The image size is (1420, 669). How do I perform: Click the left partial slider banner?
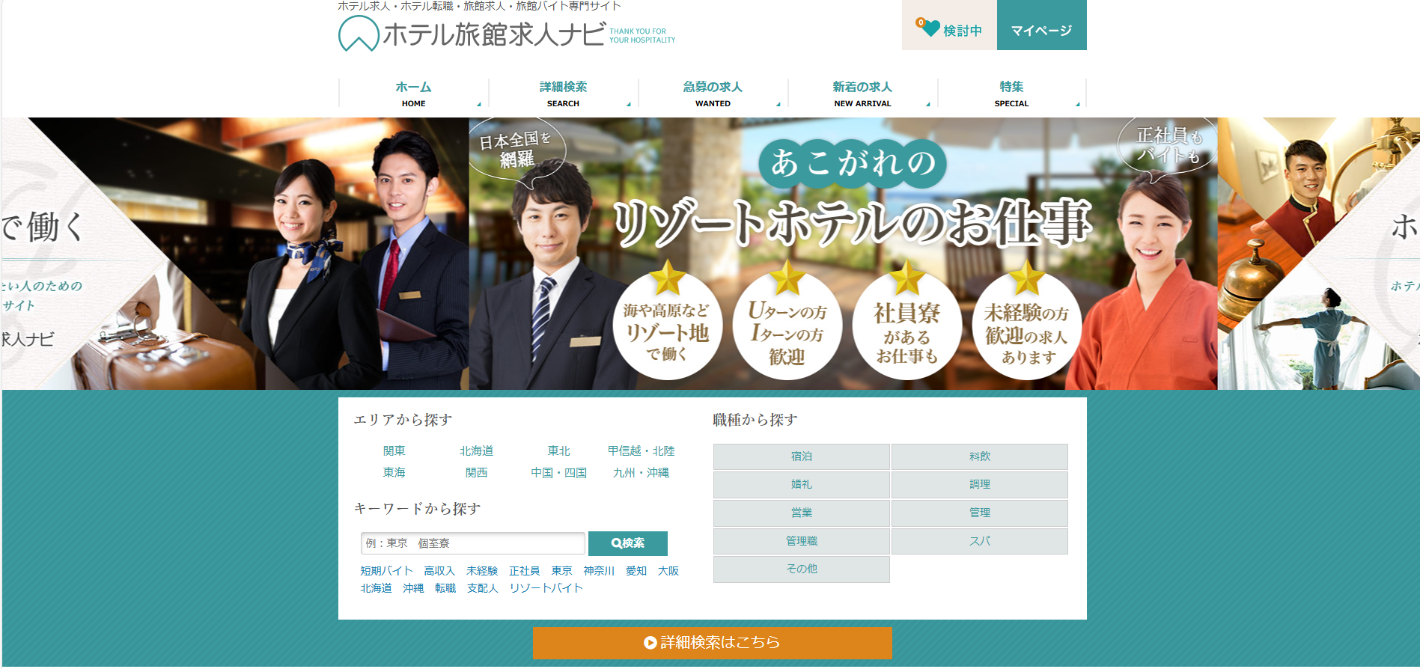pos(234,253)
